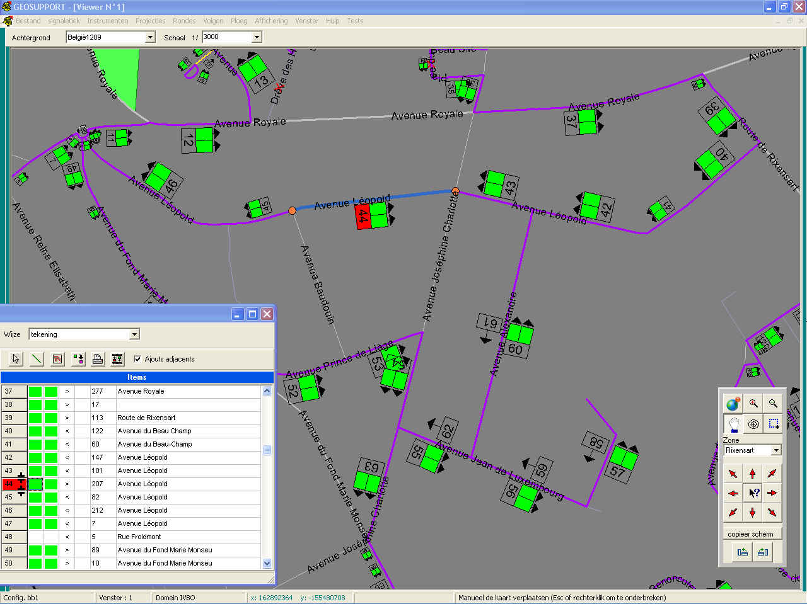This screenshot has height=604, width=807.
Task: Expand the Schaal 3000 dropdown
Action: click(257, 37)
